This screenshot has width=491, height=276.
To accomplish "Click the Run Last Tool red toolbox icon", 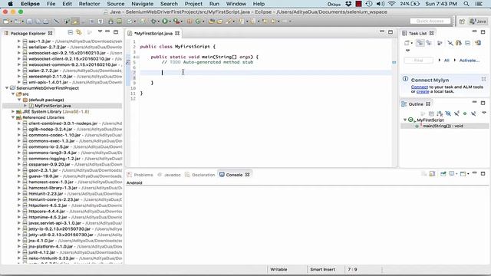I will (x=176, y=21).
